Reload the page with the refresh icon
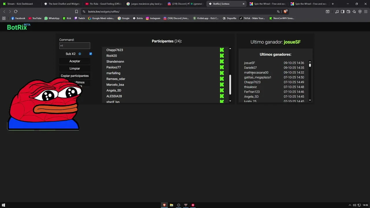This screenshot has width=370, height=208. coord(16,12)
